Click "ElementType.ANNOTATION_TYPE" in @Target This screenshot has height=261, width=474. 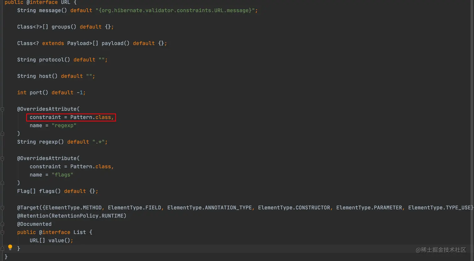(x=209, y=208)
